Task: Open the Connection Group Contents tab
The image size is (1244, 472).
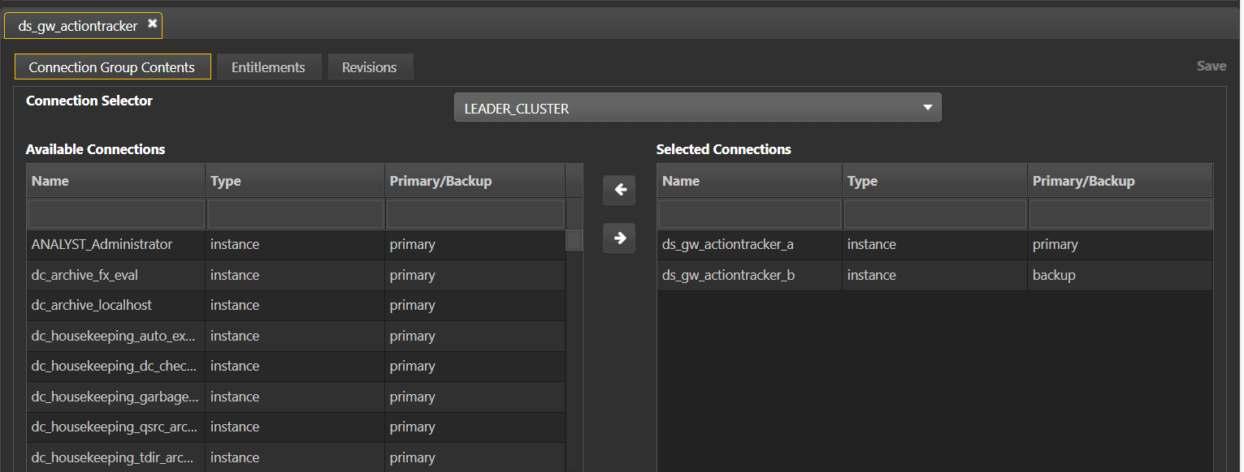Action: coord(112,67)
